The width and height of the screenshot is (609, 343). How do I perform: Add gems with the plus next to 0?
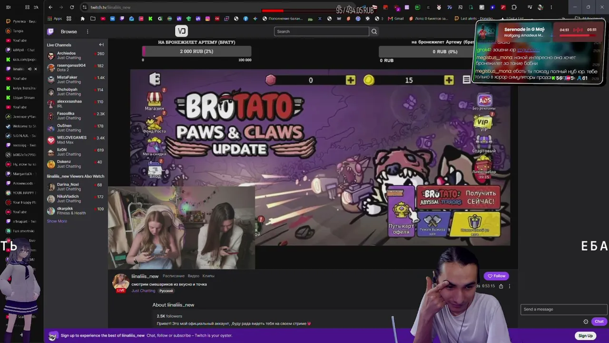351,80
